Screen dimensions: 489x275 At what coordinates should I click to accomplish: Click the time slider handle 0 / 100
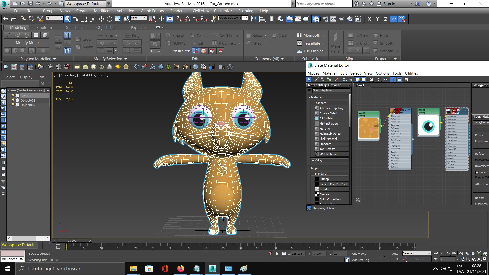(x=72, y=240)
